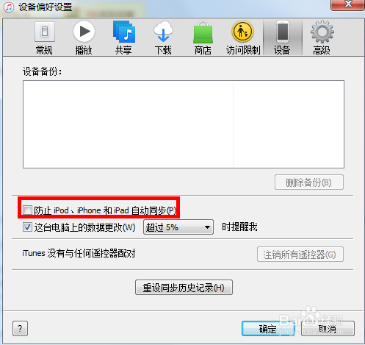The width and height of the screenshot is (365, 345).
Task: Expand the 超过 5% dropdown
Action: click(178, 227)
